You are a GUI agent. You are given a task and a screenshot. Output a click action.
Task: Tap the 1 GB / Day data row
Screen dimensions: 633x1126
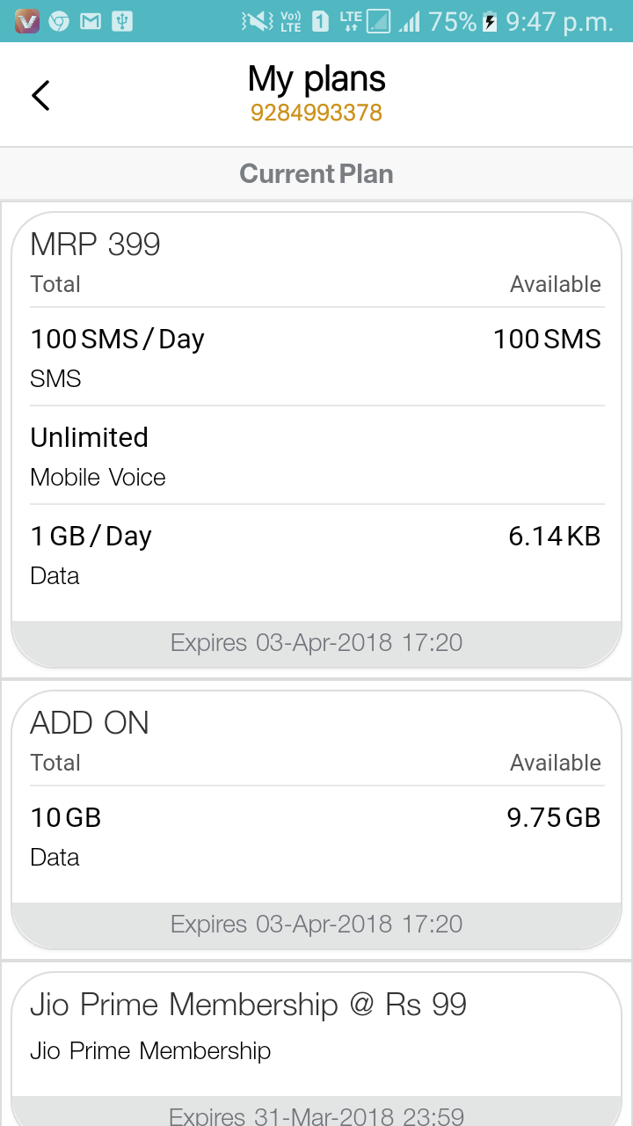tap(316, 554)
